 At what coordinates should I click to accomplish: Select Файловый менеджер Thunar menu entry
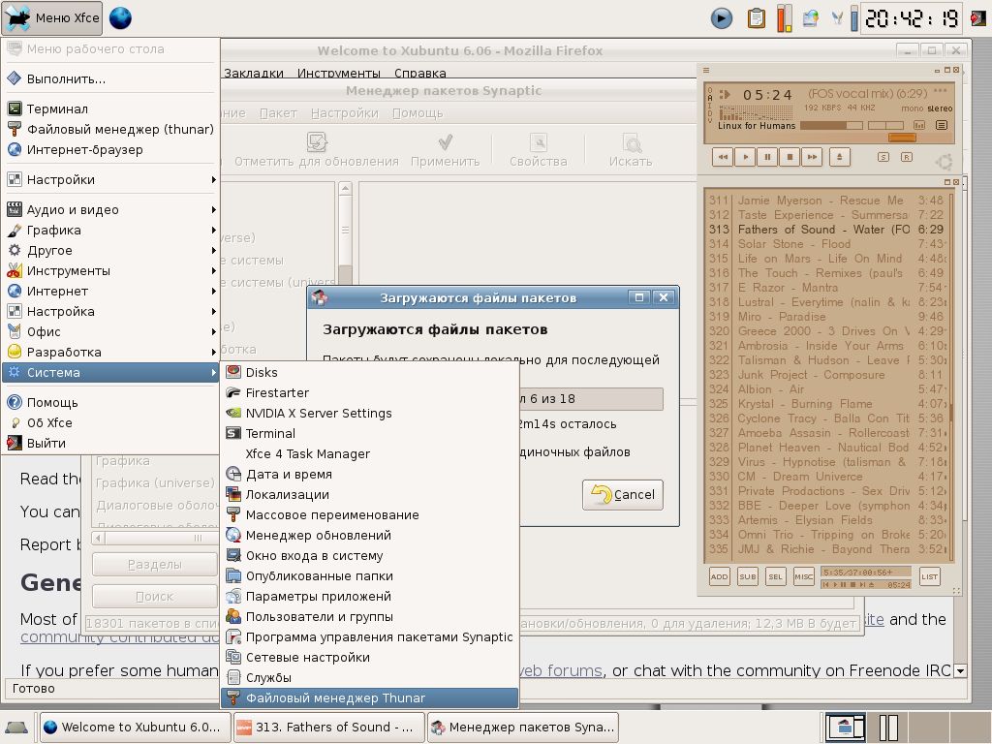click(335, 697)
